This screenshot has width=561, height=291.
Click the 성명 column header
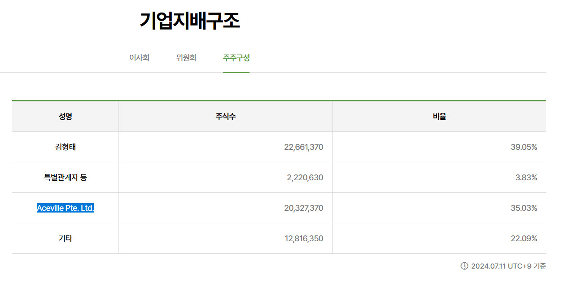(66, 117)
